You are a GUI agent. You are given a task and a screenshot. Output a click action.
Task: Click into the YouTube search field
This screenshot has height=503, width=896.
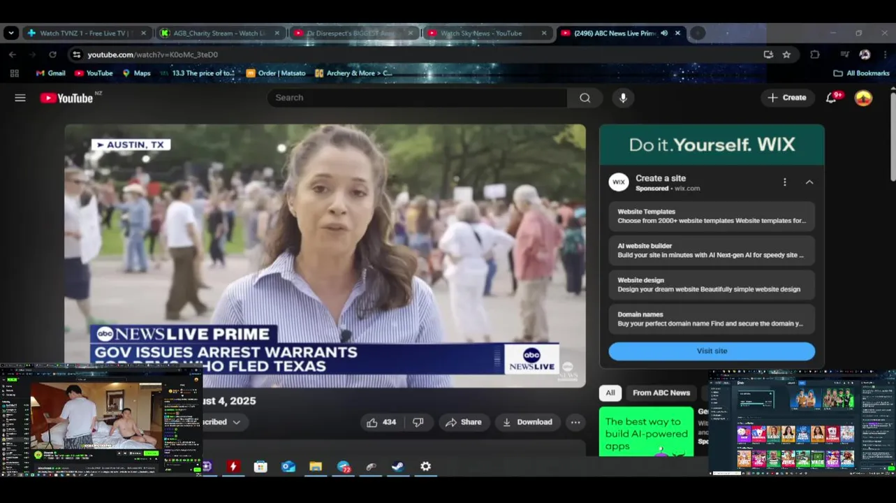(417, 98)
